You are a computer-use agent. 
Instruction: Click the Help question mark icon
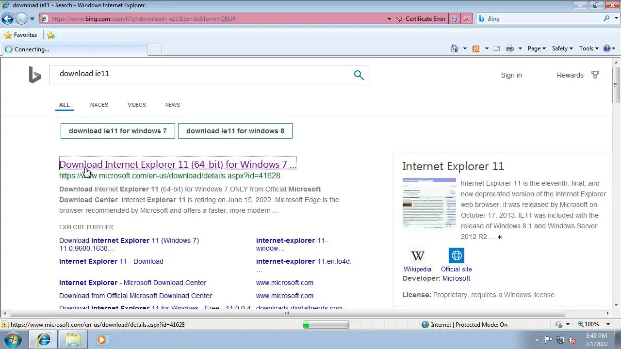(x=606, y=48)
